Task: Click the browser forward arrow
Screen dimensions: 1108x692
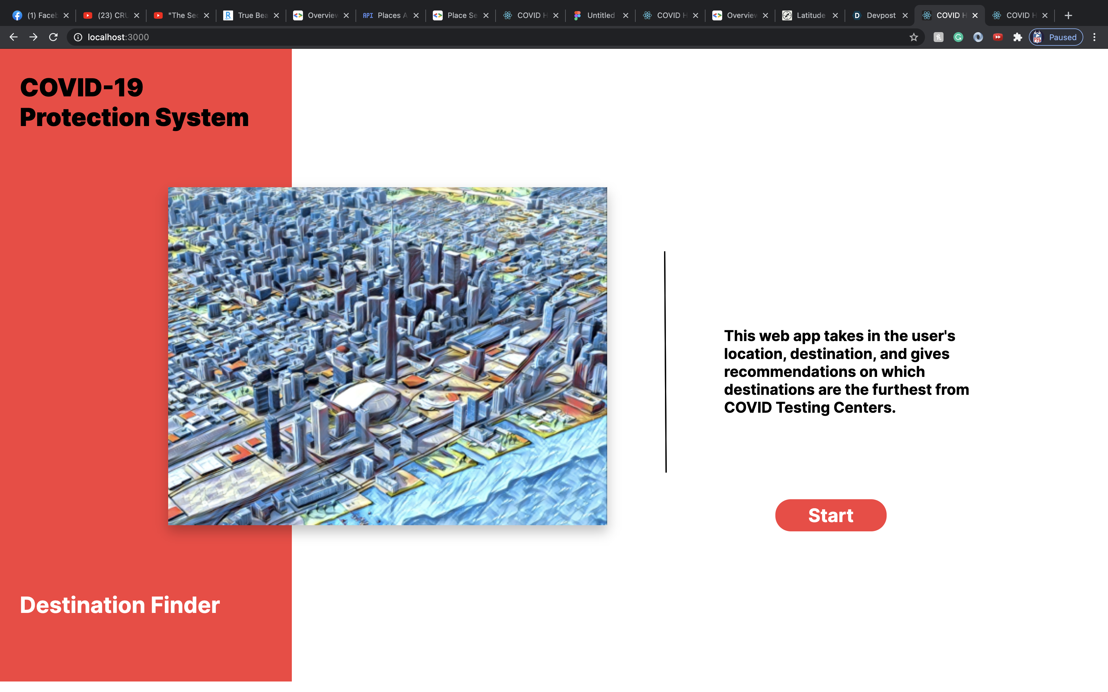Action: (33, 37)
